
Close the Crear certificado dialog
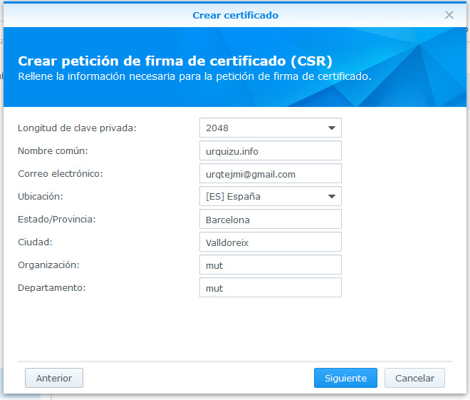click(x=449, y=15)
